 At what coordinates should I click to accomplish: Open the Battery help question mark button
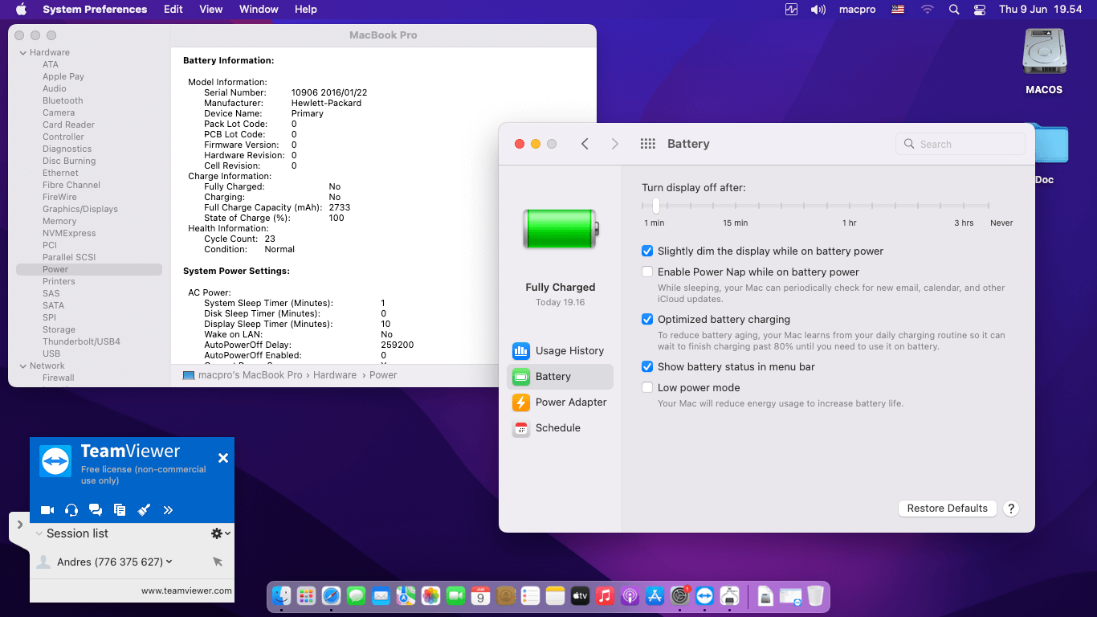tap(1011, 509)
